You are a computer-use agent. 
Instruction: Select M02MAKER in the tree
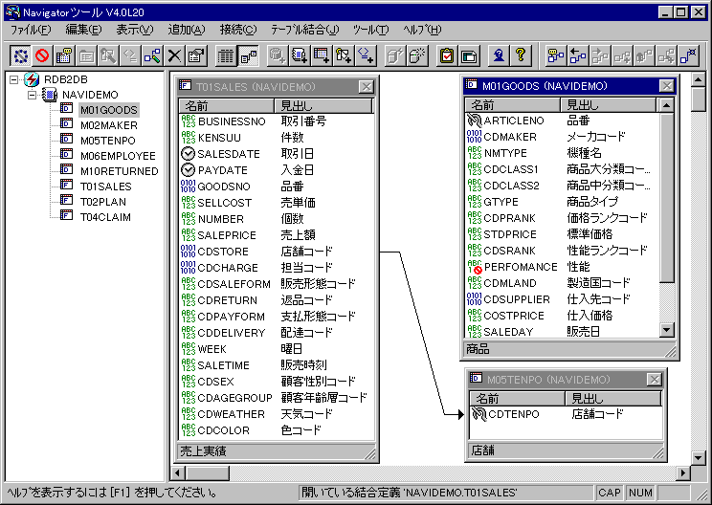click(109, 125)
